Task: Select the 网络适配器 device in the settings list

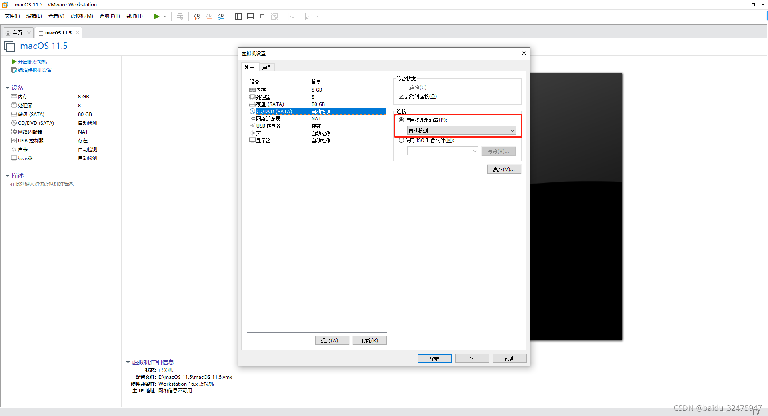Action: pos(268,119)
